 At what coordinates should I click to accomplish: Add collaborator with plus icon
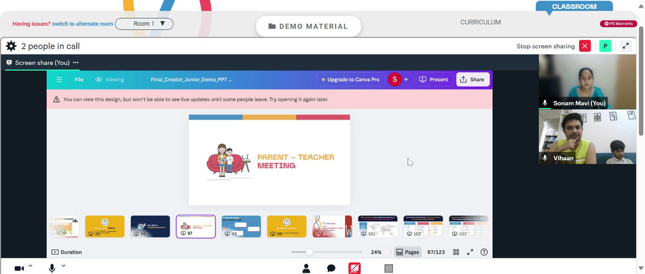click(406, 80)
